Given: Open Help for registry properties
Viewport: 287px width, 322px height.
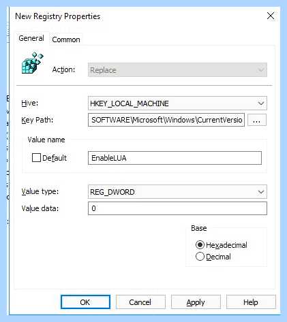Looking at the screenshot, I should pos(251,302).
